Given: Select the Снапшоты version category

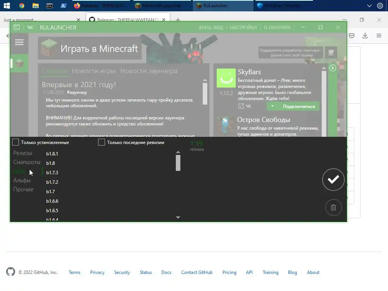Looking at the screenshot, I should click(x=27, y=162).
